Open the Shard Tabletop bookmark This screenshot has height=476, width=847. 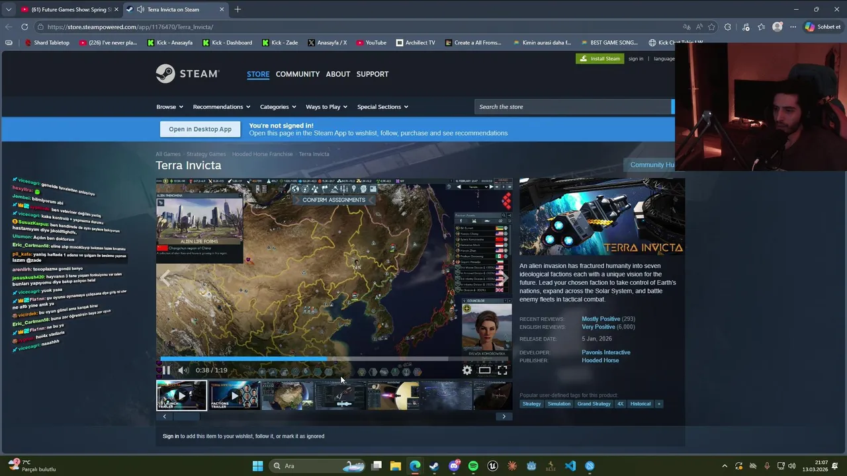[46, 42]
